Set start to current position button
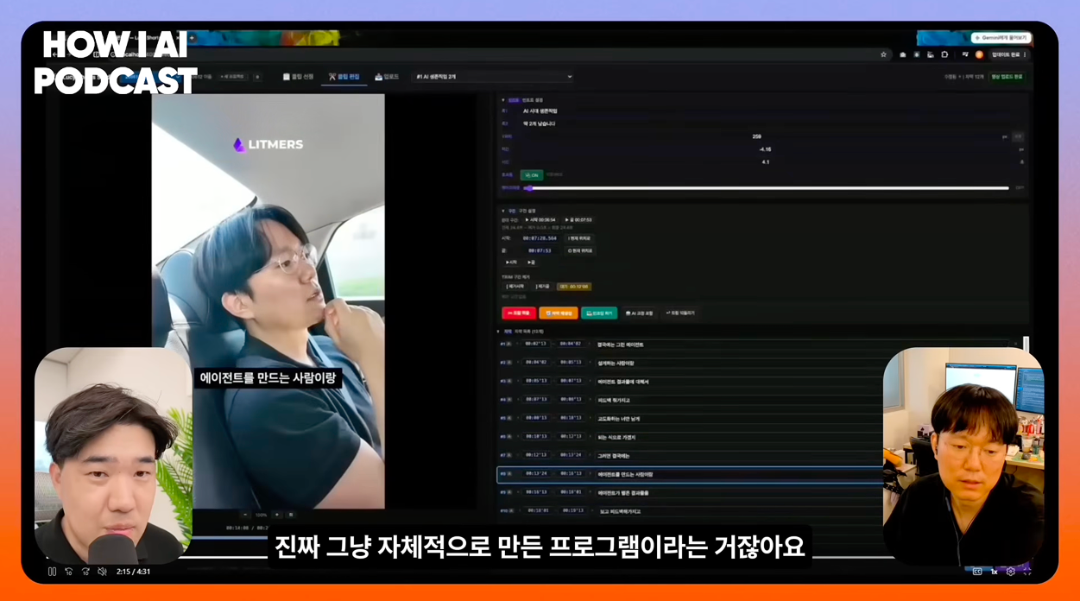The image size is (1080, 601). pyautogui.click(x=579, y=238)
